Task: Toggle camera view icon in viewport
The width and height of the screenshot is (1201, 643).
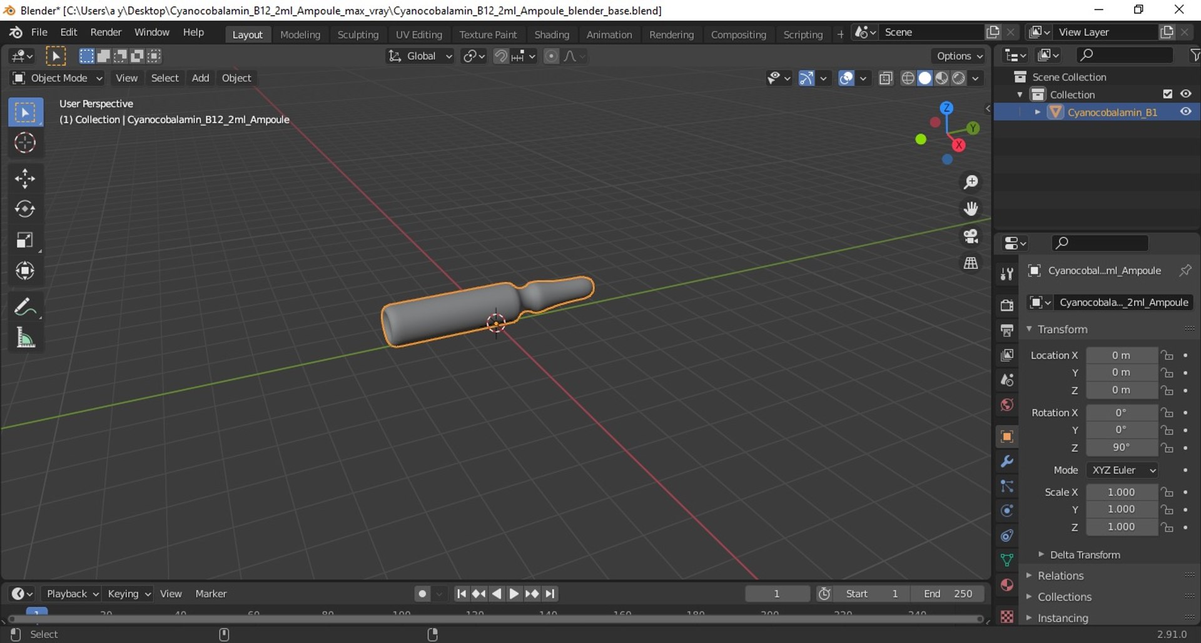Action: (x=971, y=236)
